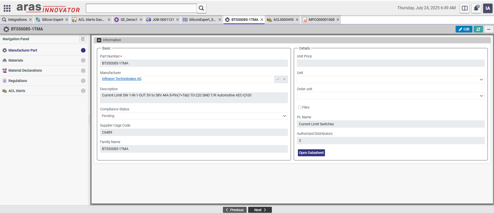Viewport: 494px width, 213px height.
Task: Switch to the Silicon Expert tab
Action: pyautogui.click(x=52, y=20)
